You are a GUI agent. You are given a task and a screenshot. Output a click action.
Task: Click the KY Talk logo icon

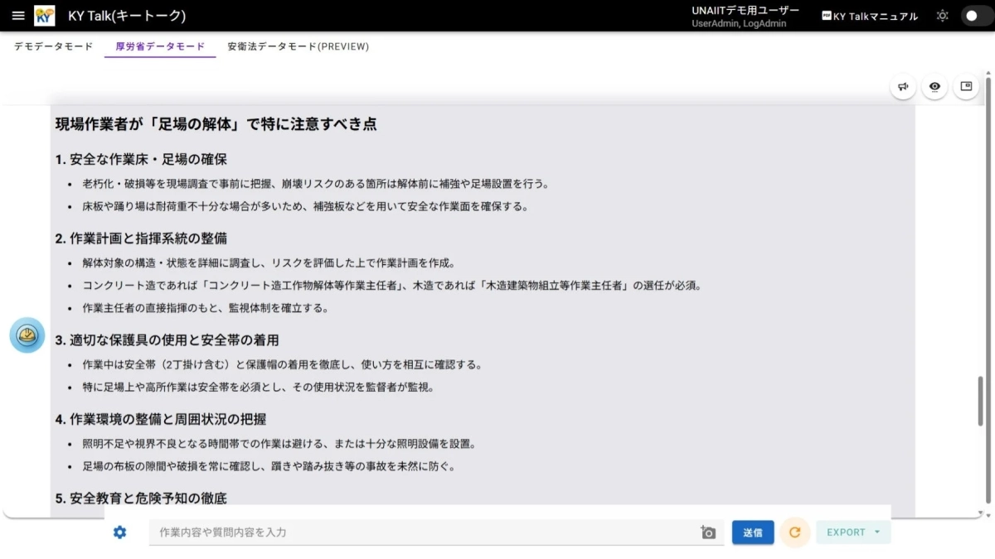(44, 15)
